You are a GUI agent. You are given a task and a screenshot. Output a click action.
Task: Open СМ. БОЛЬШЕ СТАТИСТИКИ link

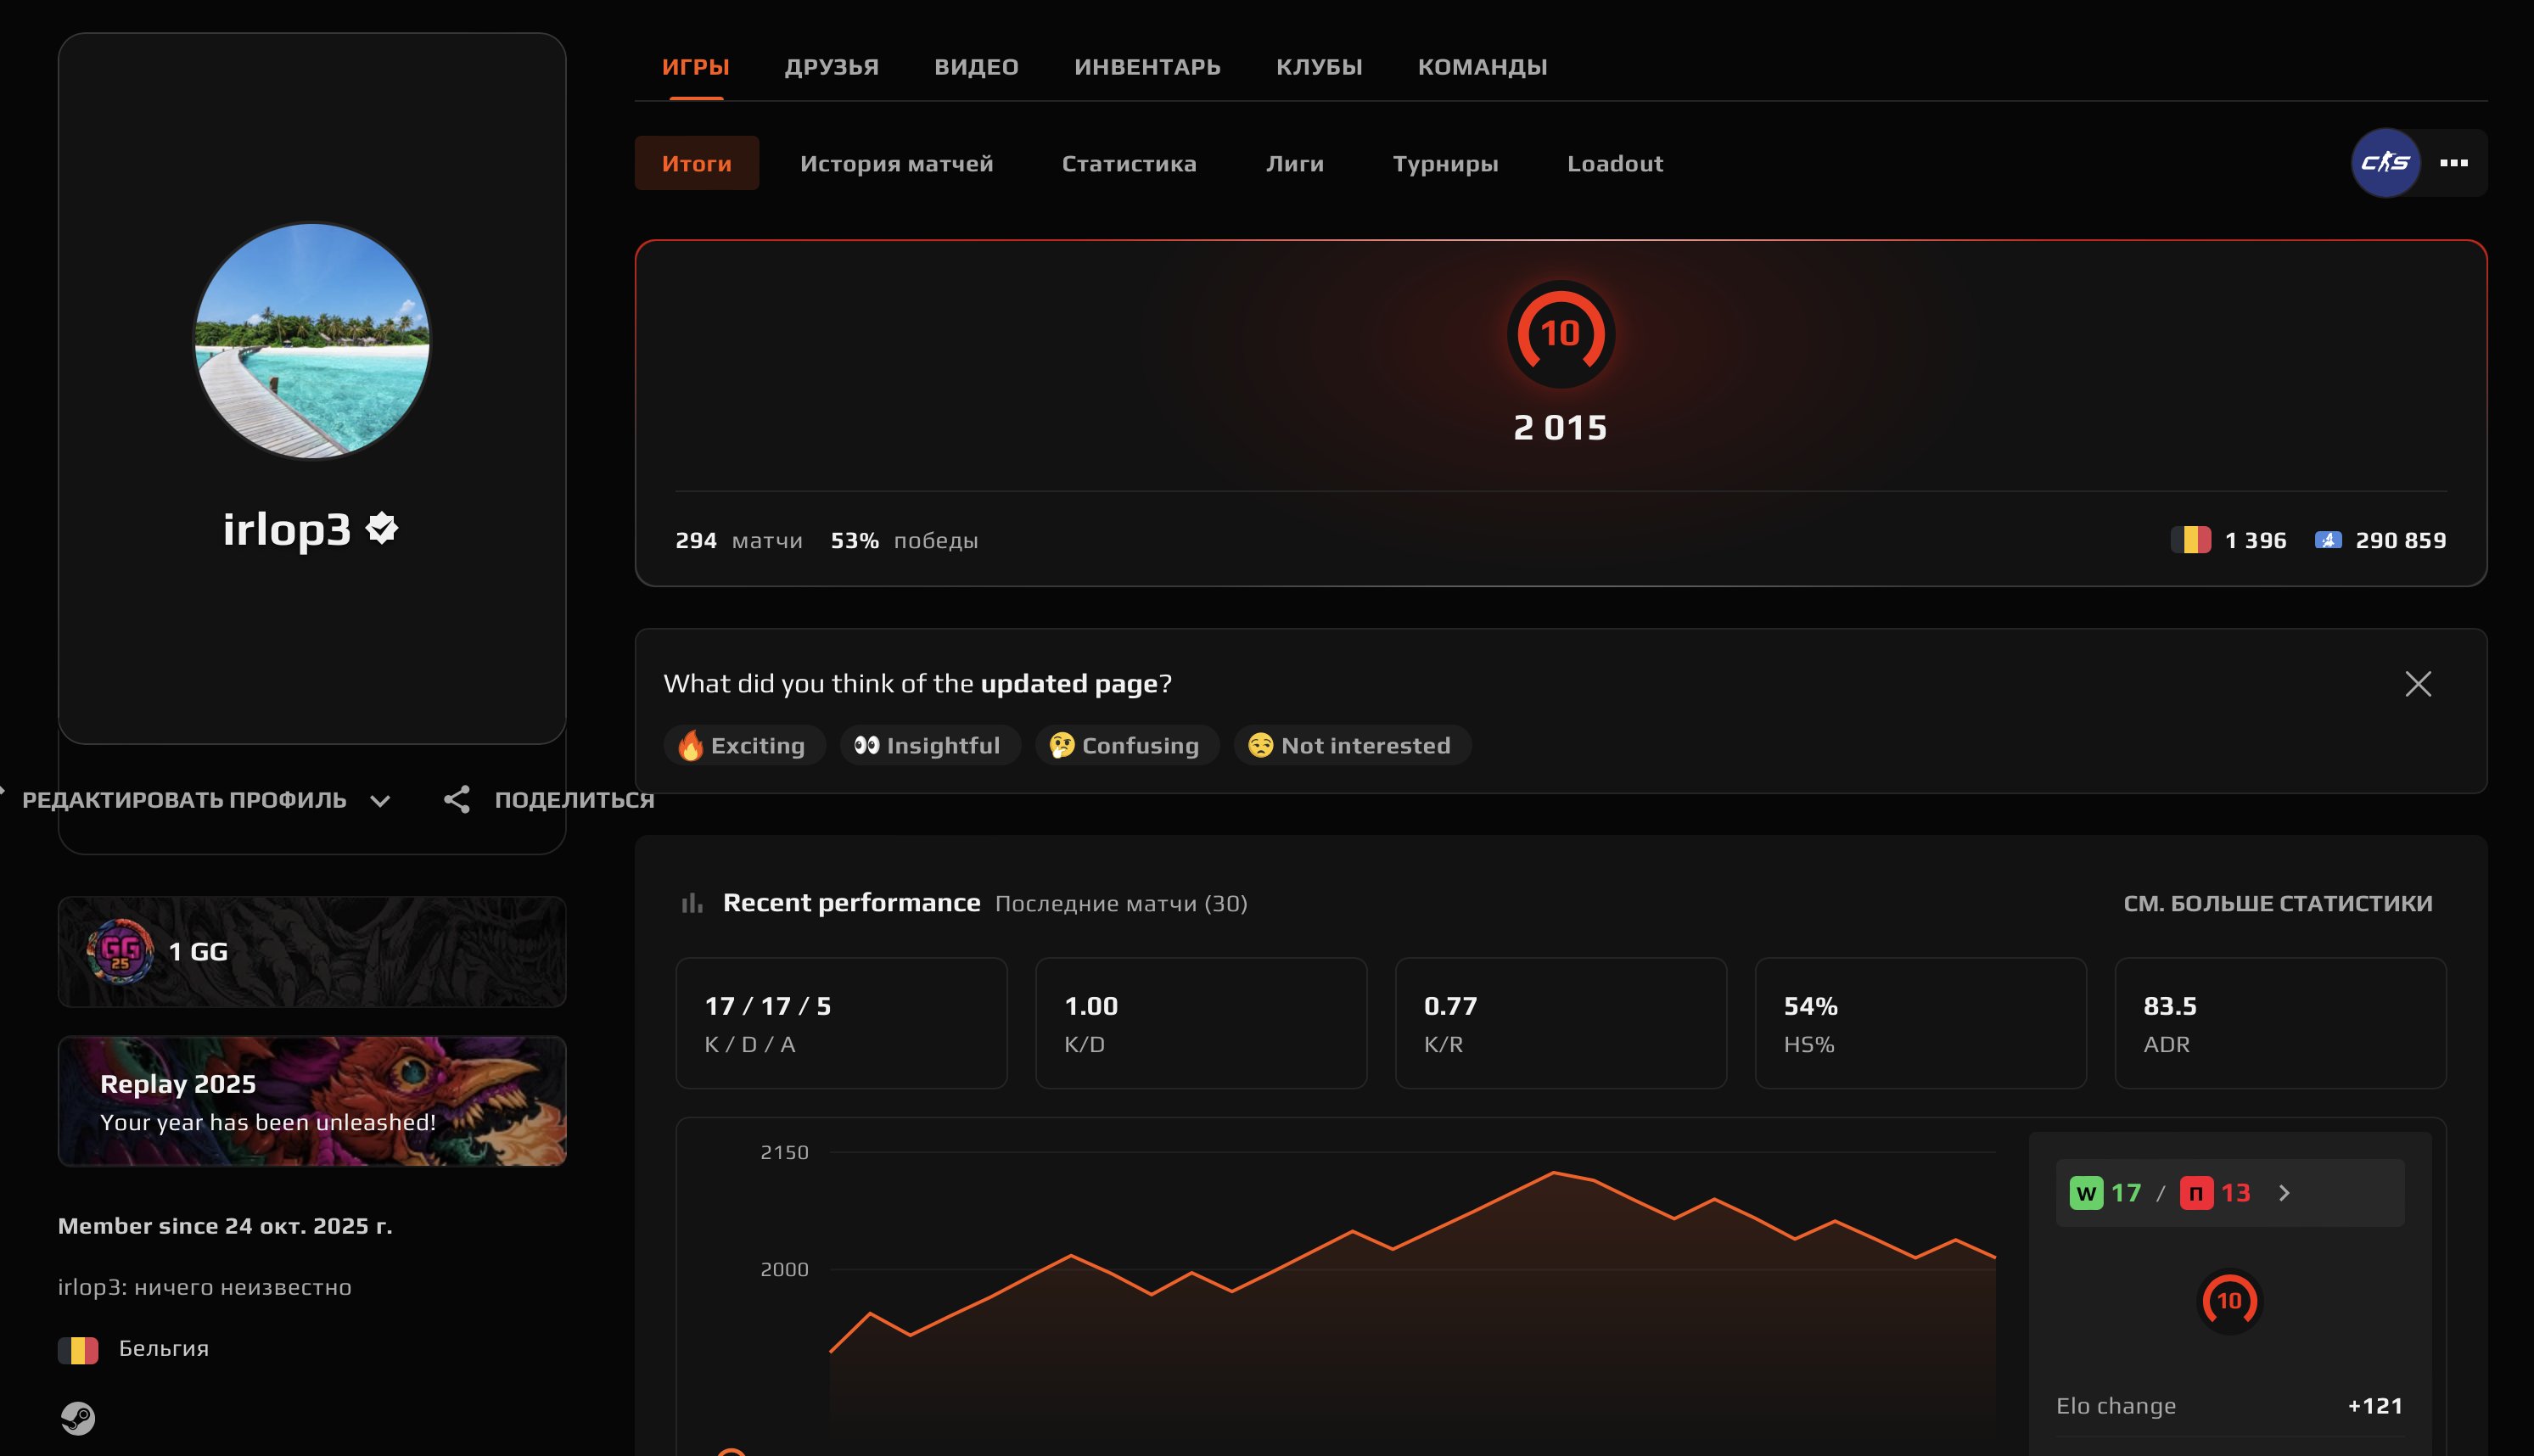point(2280,903)
